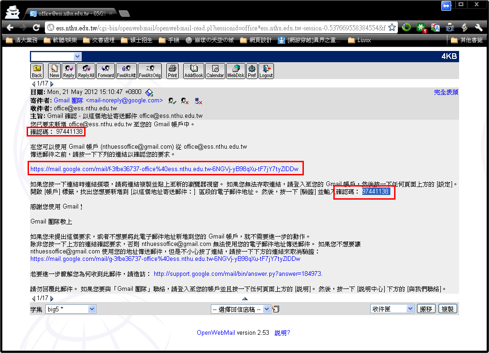Reply to this Gmail confirmation message
This screenshot has height=353, width=489.
point(69,71)
